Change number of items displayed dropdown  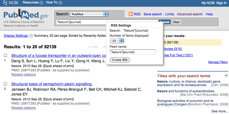(x=117, y=41)
